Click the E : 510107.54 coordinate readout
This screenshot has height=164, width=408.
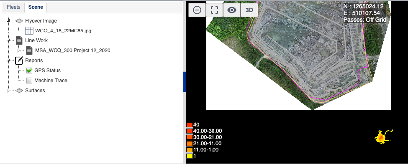click(x=362, y=13)
